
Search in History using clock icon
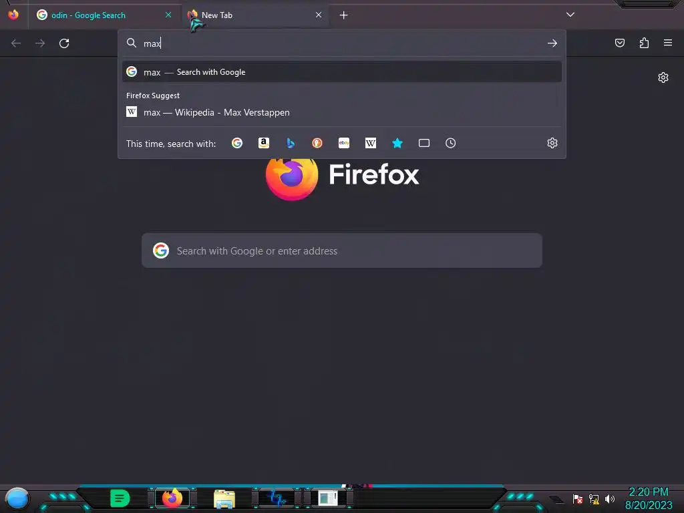click(451, 143)
